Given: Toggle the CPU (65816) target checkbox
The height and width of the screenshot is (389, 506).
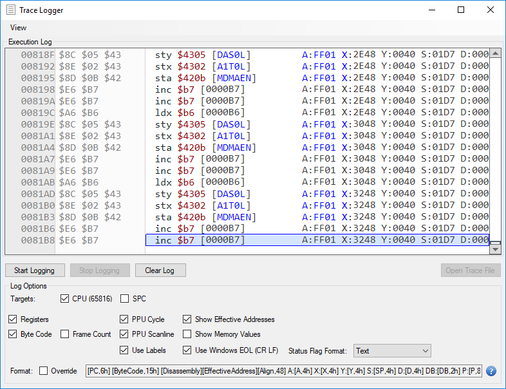Looking at the screenshot, I should pos(64,299).
